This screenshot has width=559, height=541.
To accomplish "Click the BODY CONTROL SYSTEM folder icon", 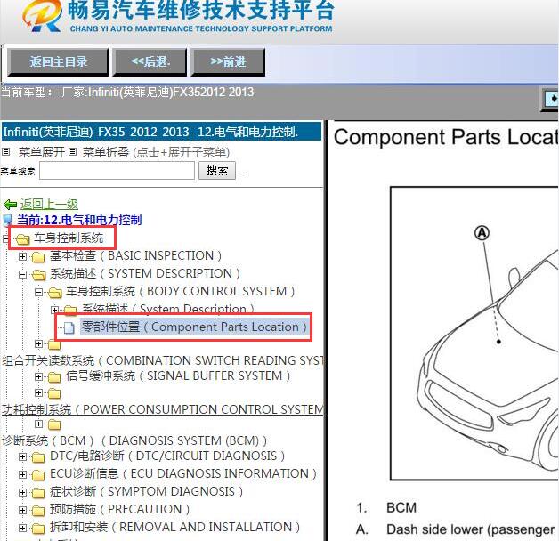I will point(54,293).
